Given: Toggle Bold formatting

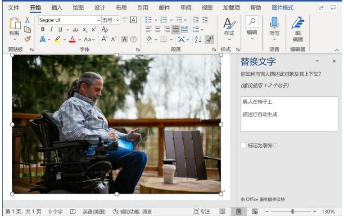Looking at the screenshot, I should 43,29.
